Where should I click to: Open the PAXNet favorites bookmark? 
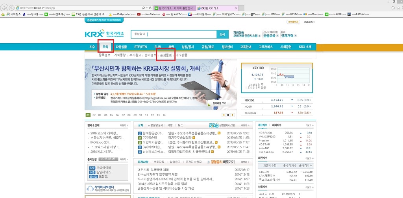click(x=358, y=15)
